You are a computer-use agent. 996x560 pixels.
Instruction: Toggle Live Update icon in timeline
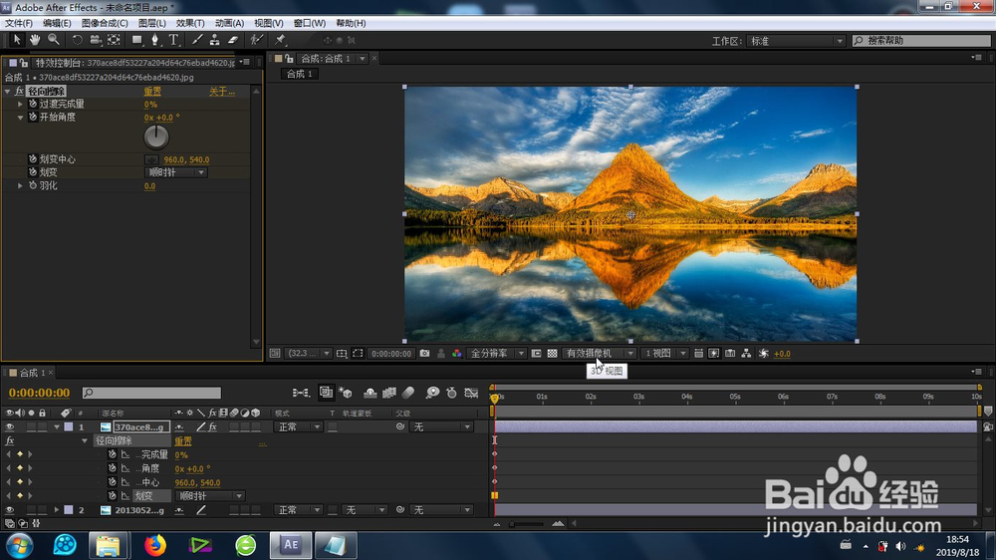(x=326, y=393)
